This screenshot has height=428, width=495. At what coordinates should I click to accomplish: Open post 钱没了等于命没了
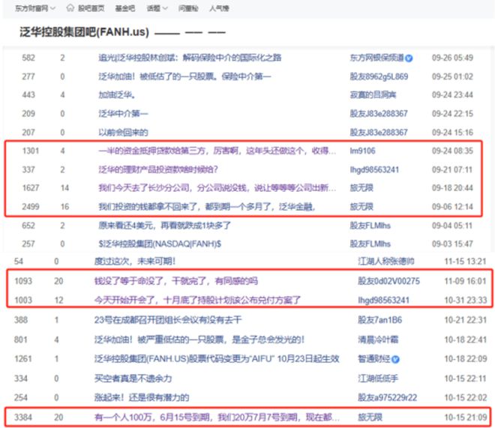coord(175,281)
